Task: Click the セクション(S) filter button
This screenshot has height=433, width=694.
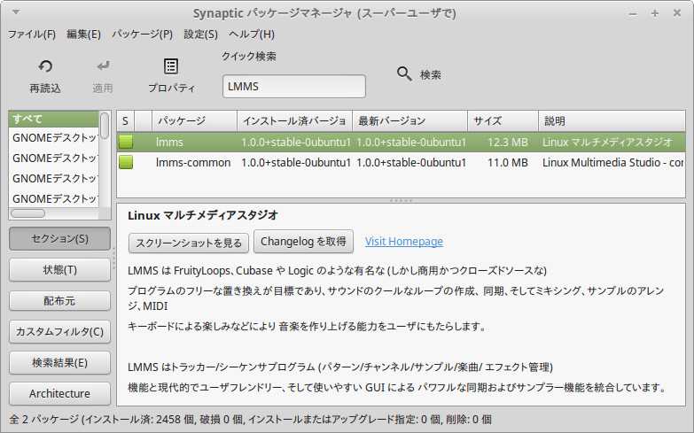Action: (x=59, y=239)
